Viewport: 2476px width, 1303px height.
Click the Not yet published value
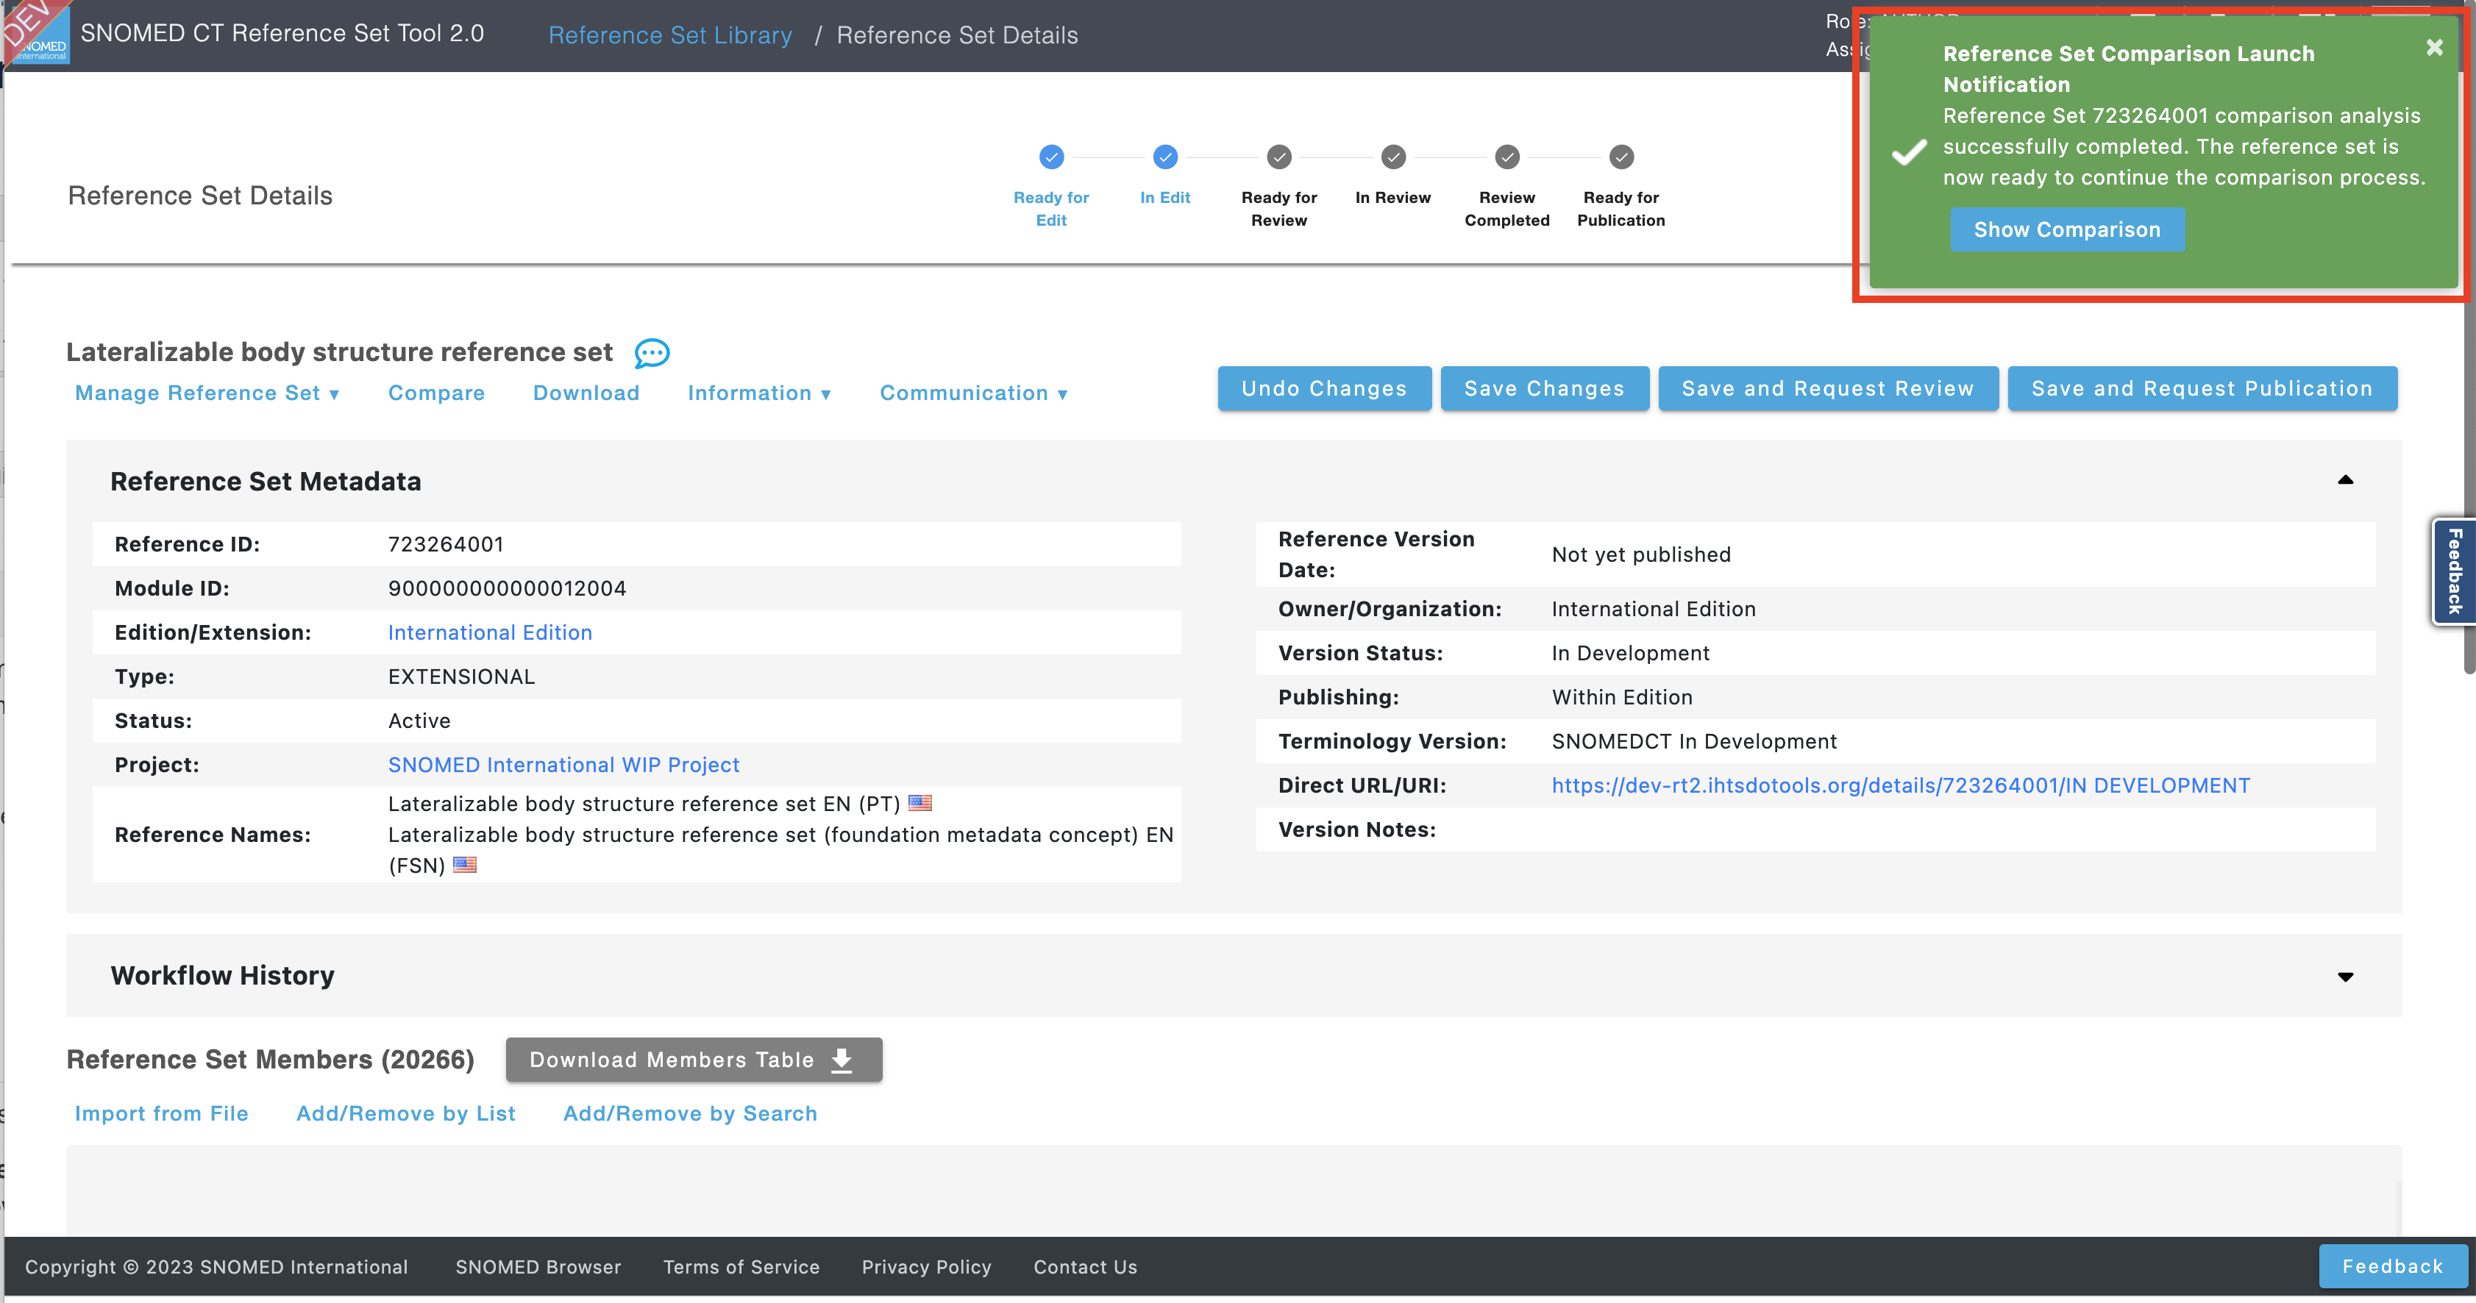[1640, 554]
